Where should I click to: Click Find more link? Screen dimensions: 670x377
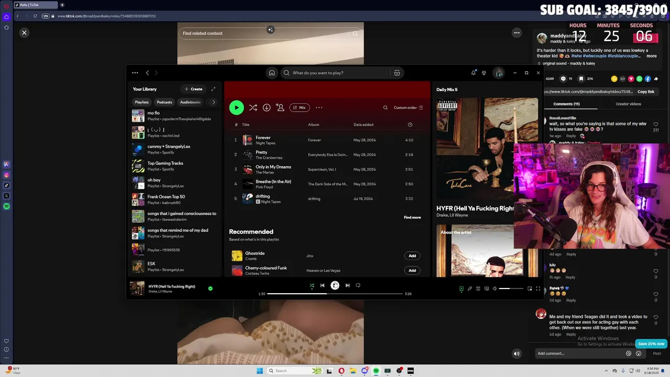click(412, 217)
